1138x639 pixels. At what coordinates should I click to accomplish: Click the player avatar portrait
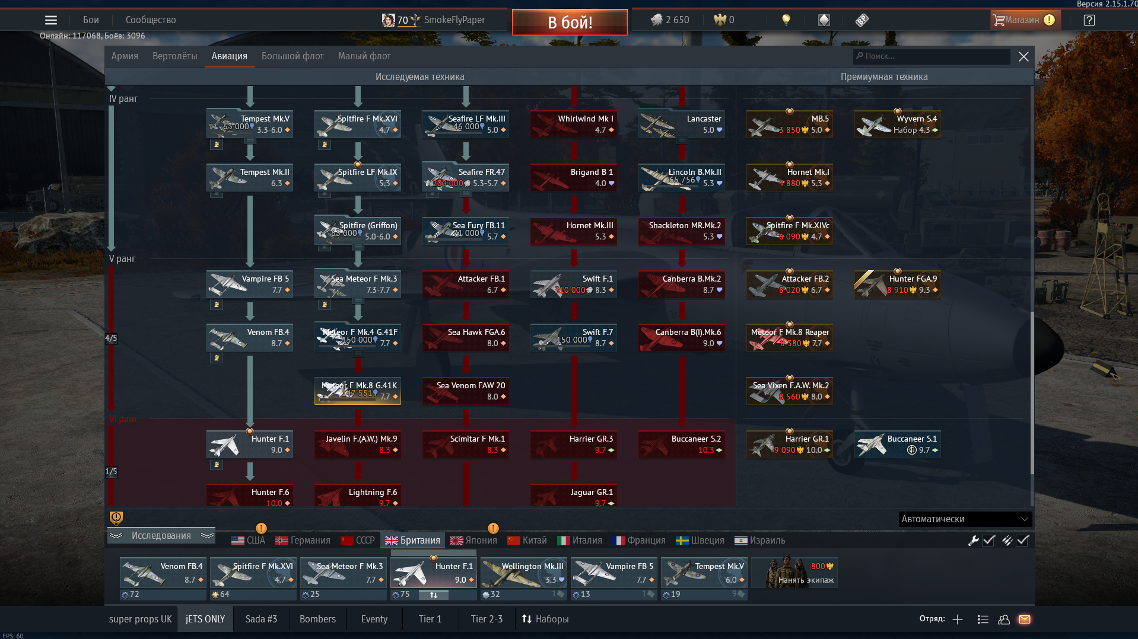tap(388, 20)
